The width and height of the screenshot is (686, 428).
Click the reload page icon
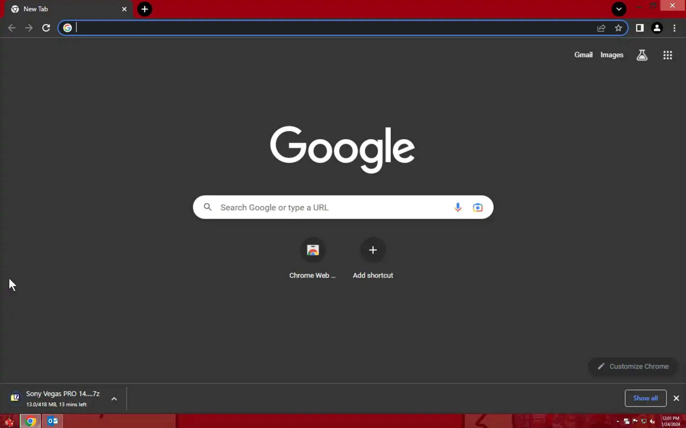click(x=46, y=28)
